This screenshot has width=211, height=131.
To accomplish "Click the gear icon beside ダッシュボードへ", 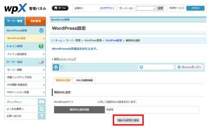I will [179, 67].
